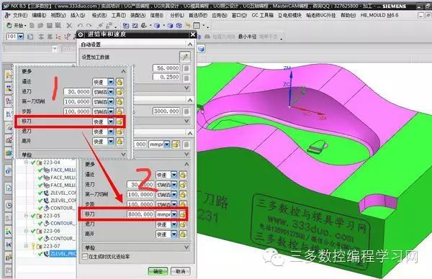The image size is (432, 279).
Task: Click the lock icon in bottom 逼近 row
Action: 183,175
